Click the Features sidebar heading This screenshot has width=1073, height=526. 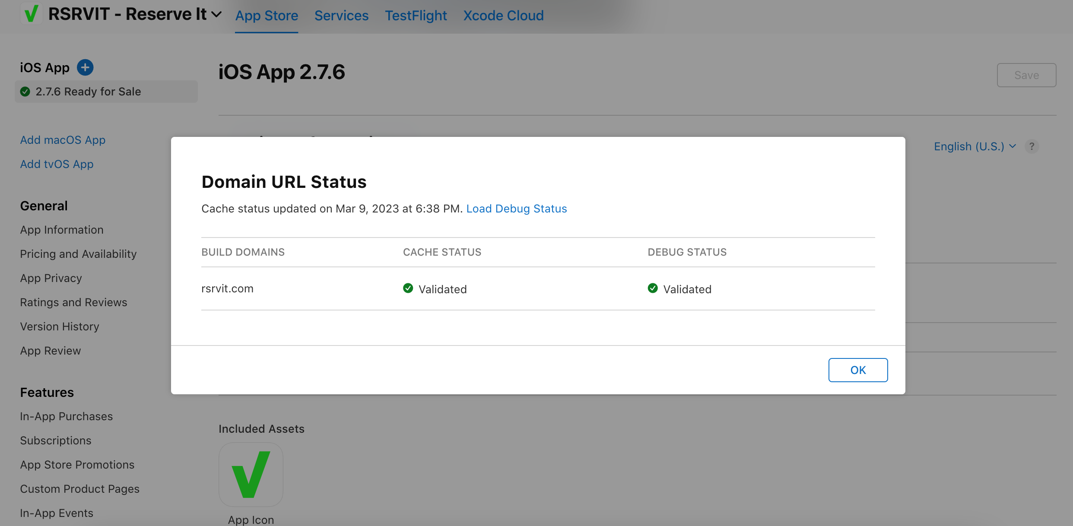point(47,393)
